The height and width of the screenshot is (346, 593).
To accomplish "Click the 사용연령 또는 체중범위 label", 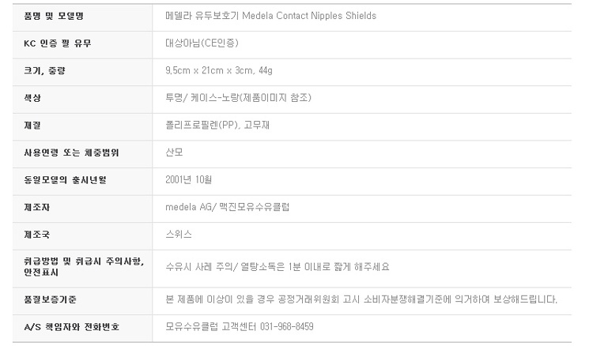I will pyautogui.click(x=71, y=152).
